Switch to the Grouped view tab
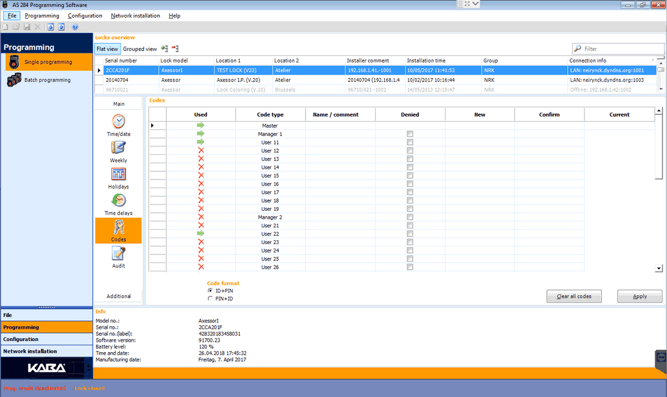The image size is (667, 397). (x=140, y=49)
